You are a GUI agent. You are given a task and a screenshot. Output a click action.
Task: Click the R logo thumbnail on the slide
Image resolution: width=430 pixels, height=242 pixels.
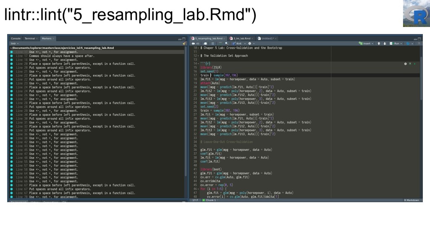(x=417, y=13)
